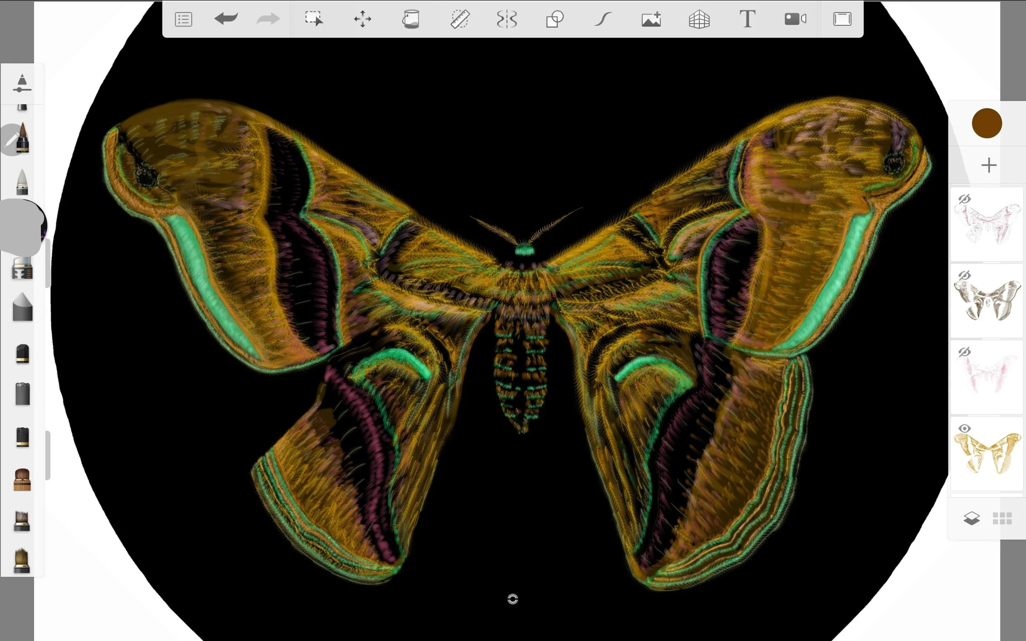Select the marquee selection tool
This screenshot has width=1026, height=641.
coord(314,19)
